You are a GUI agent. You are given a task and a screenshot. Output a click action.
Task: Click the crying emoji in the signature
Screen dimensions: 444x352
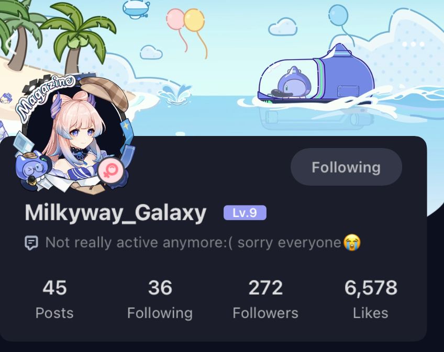(352, 243)
